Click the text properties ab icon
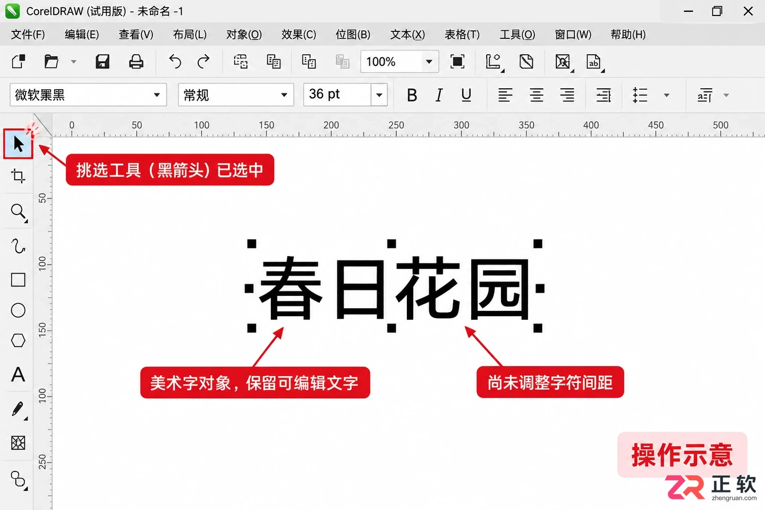Screen dimensions: 765x510 coord(594,62)
